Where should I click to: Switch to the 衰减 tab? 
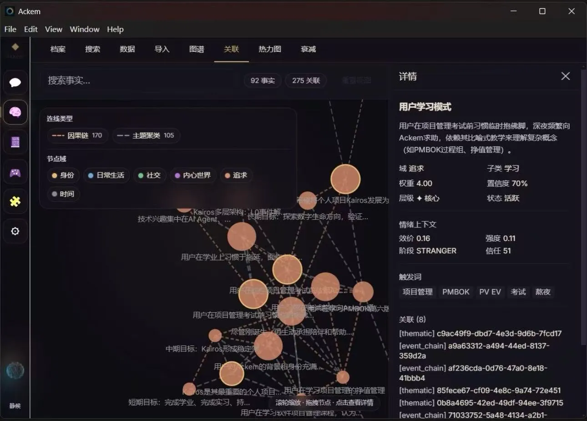[x=308, y=49]
